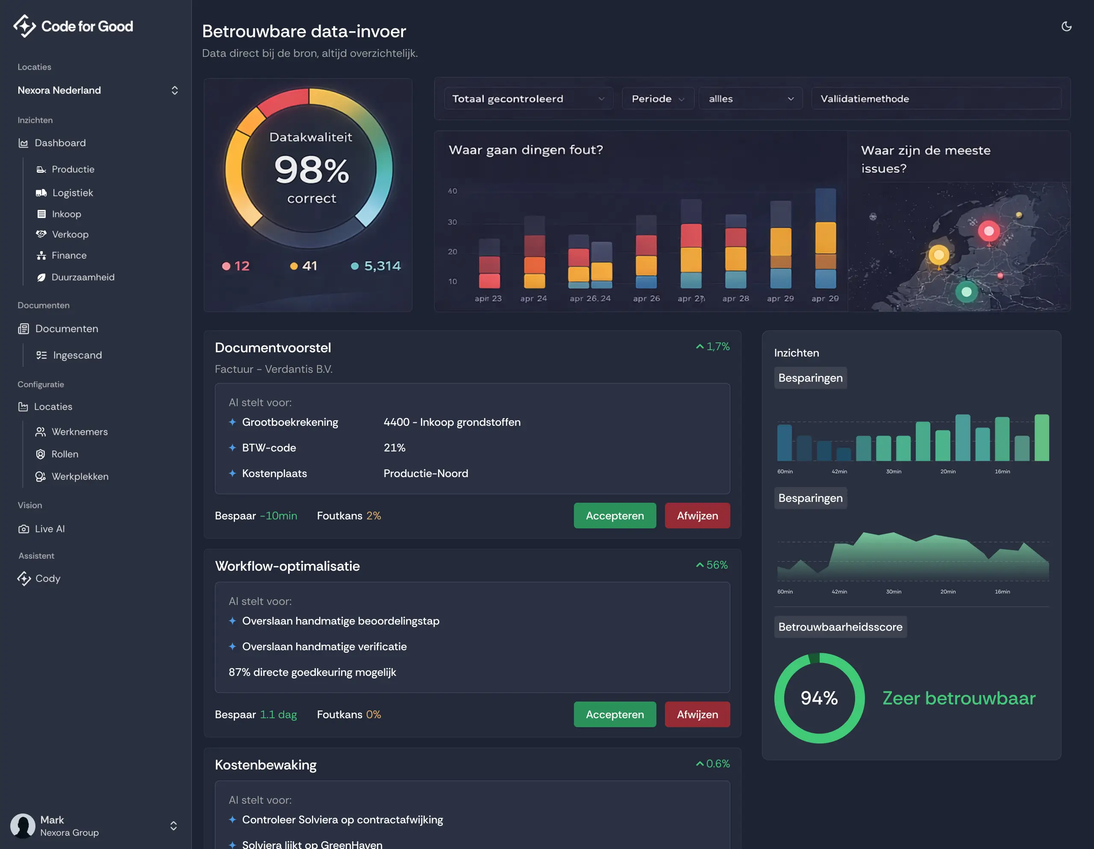This screenshot has width=1094, height=849.
Task: Open the Periode dropdown
Action: click(x=658, y=98)
